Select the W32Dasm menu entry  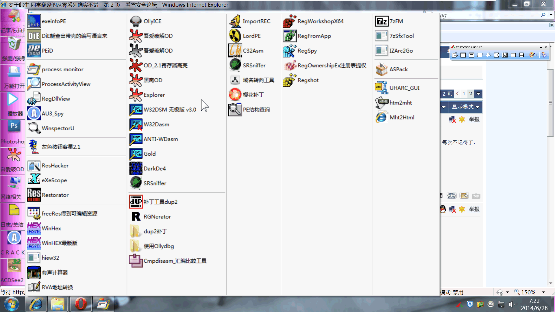pos(156,124)
